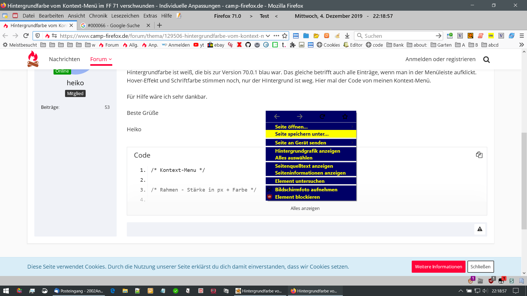Screen dimensions: 527x296
Task: Open the GitHub bookmark icon
Action: coord(248,45)
